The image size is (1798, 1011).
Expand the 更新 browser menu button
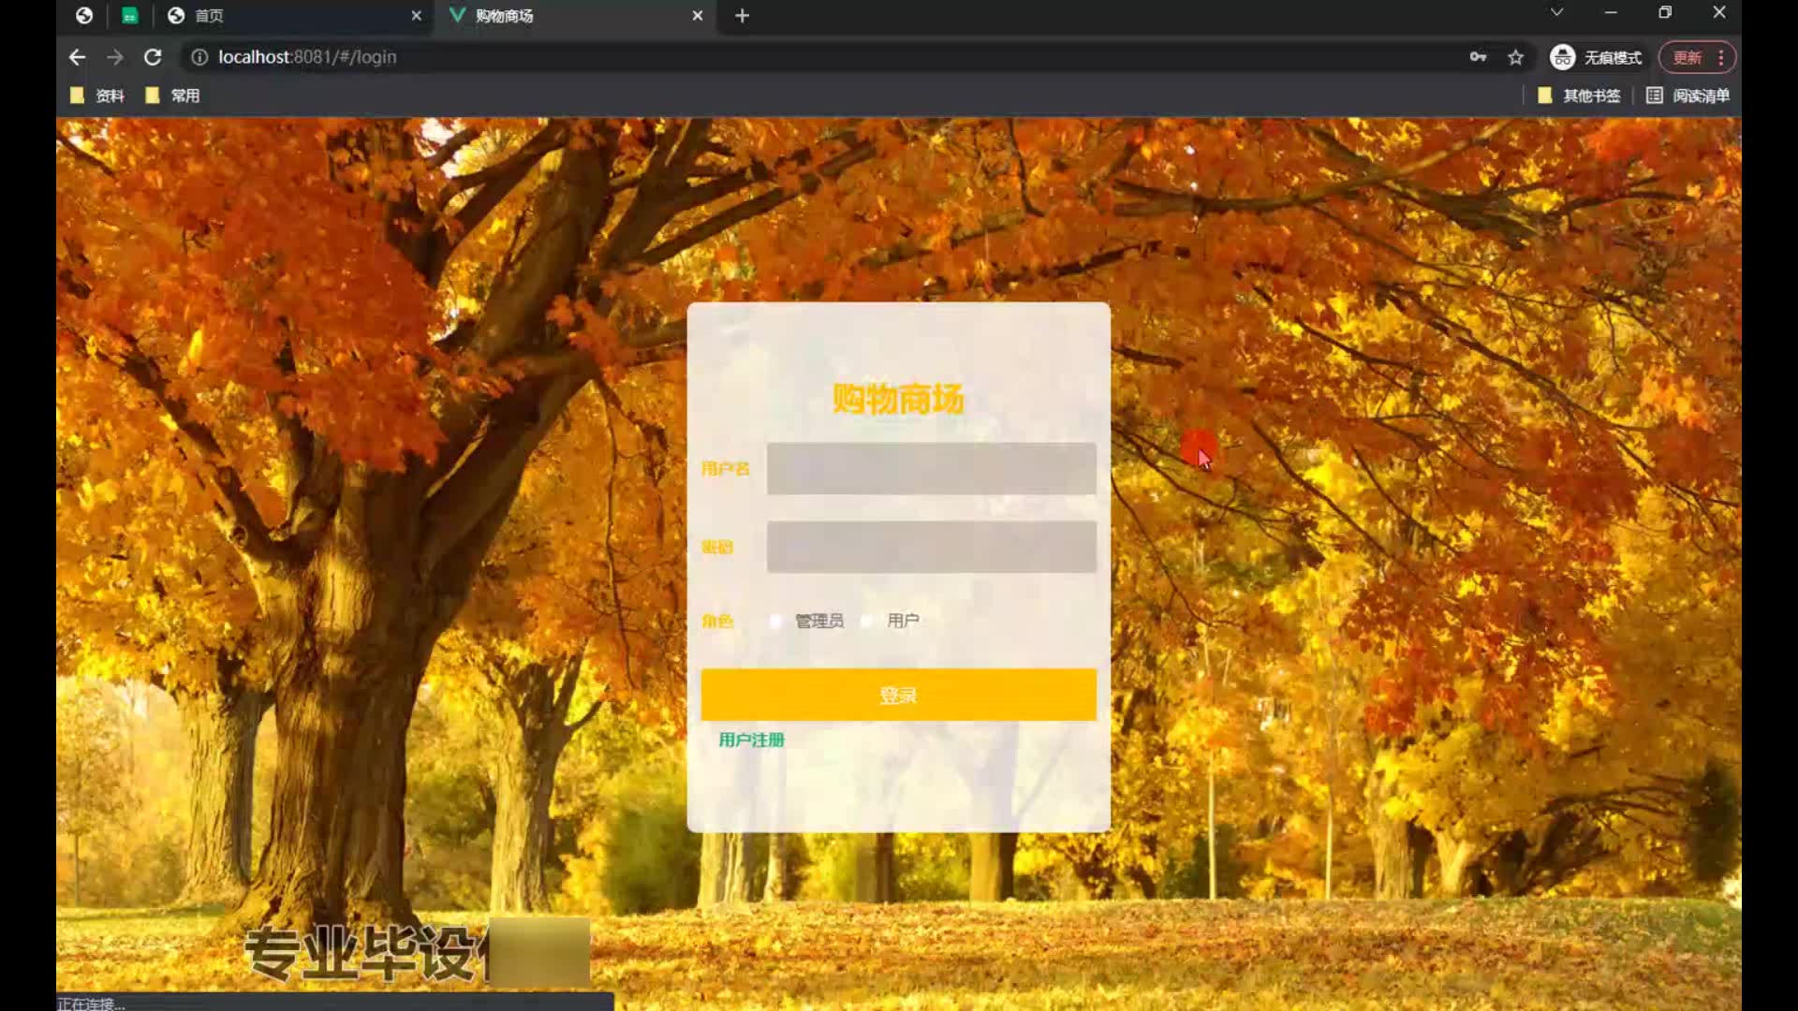1697,57
